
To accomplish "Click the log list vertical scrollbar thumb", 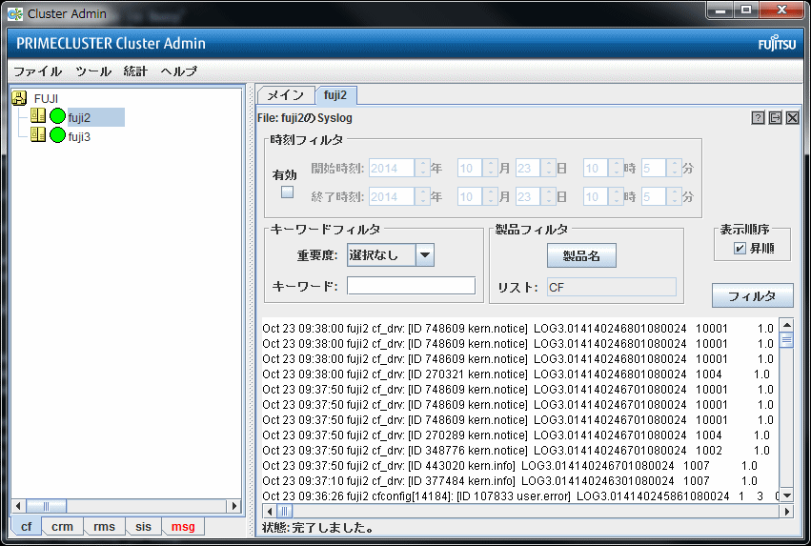I will pyautogui.click(x=786, y=340).
